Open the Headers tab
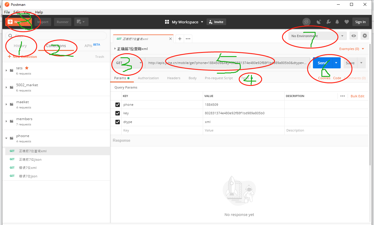 click(174, 78)
